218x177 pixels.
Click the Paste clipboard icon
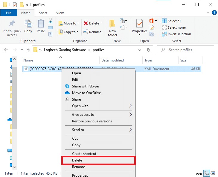click(x=41, y=23)
